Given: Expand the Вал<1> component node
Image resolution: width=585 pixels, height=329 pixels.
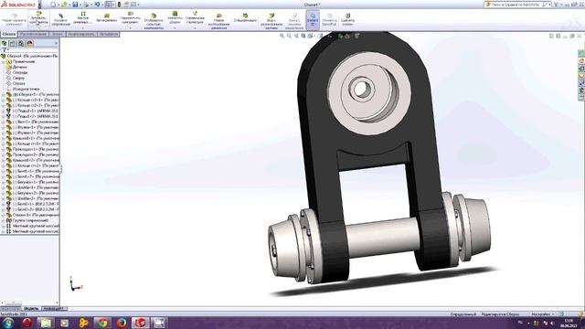Looking at the screenshot, I should coord(4,122).
